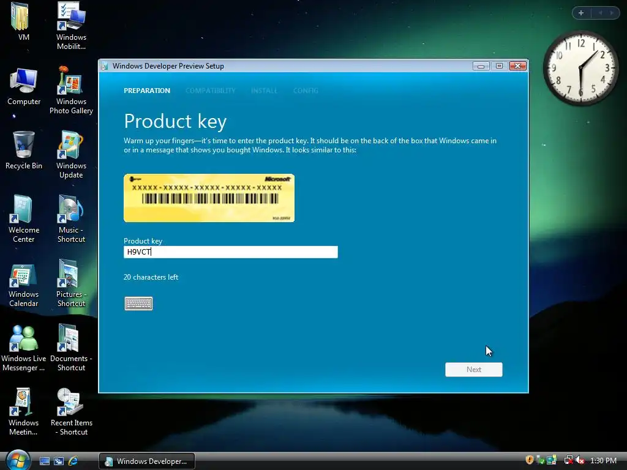Click the sidebar add gadget plus button
This screenshot has width=627, height=470.
[581, 13]
